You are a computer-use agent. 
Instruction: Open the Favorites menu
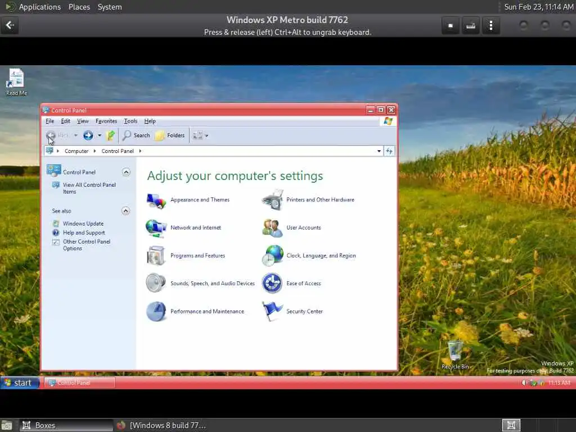coord(106,121)
